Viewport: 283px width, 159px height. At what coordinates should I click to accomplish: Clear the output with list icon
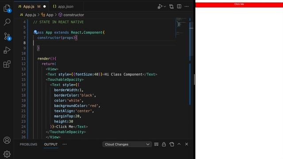tap(156, 144)
